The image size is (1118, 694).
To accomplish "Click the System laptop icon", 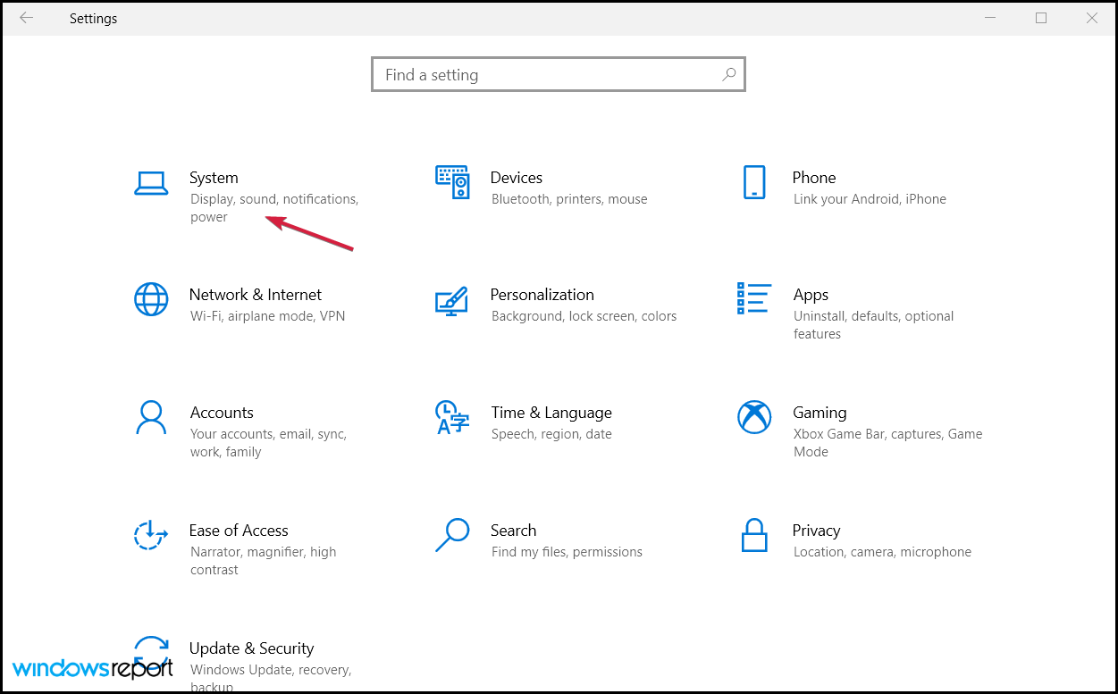I will [151, 183].
